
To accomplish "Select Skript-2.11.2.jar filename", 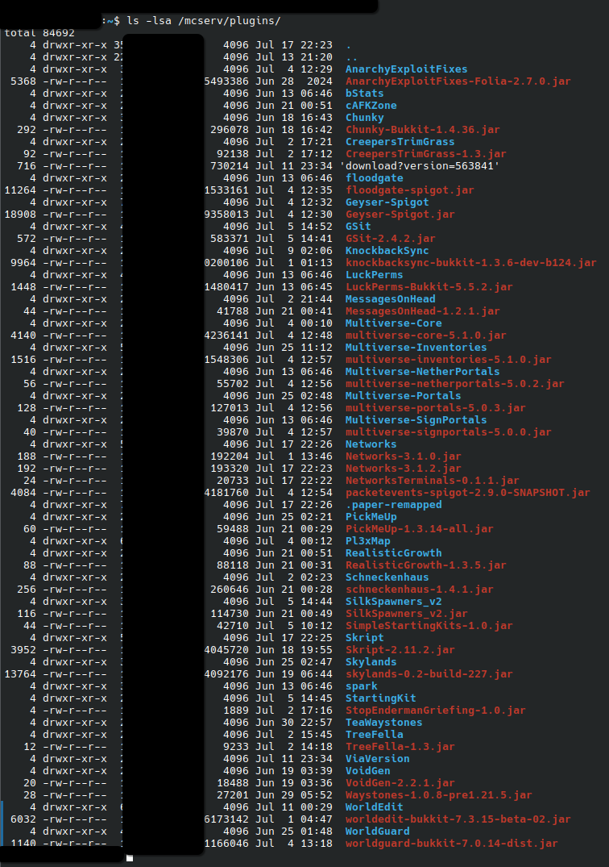I will click(400, 650).
